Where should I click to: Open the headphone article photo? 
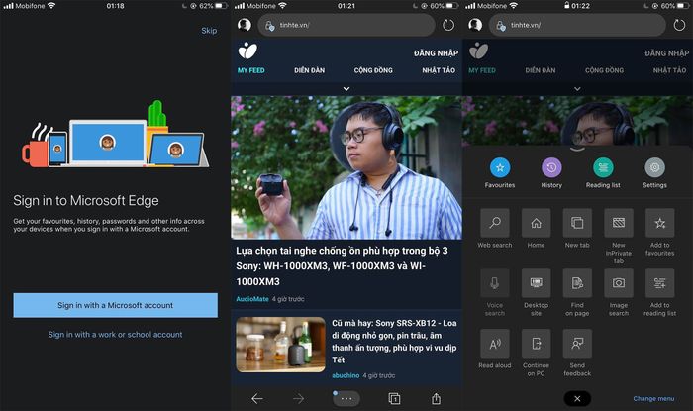click(x=346, y=168)
